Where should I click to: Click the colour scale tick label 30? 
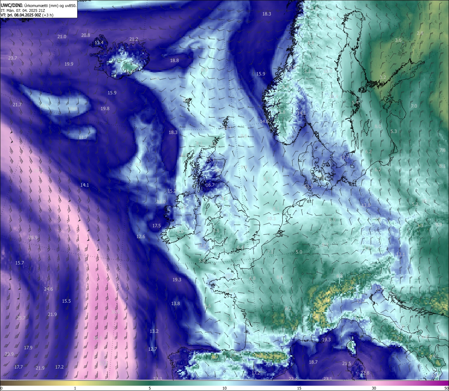374,388
